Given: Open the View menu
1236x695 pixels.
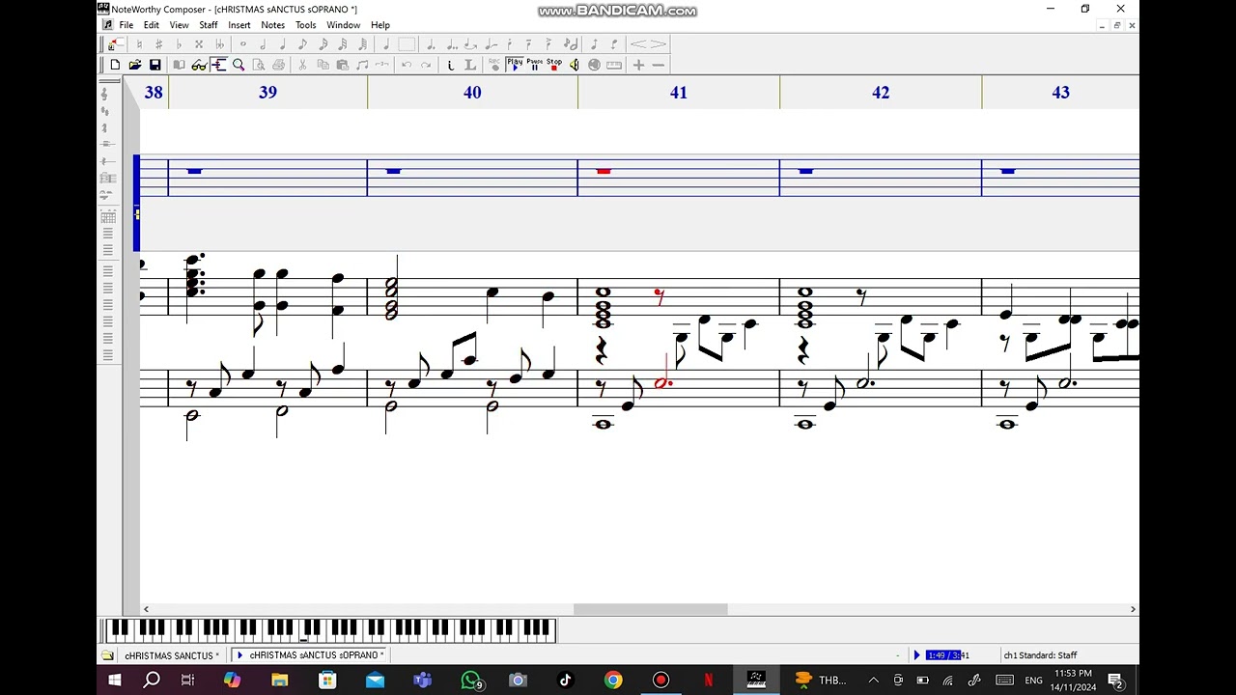Looking at the screenshot, I should 180,25.
